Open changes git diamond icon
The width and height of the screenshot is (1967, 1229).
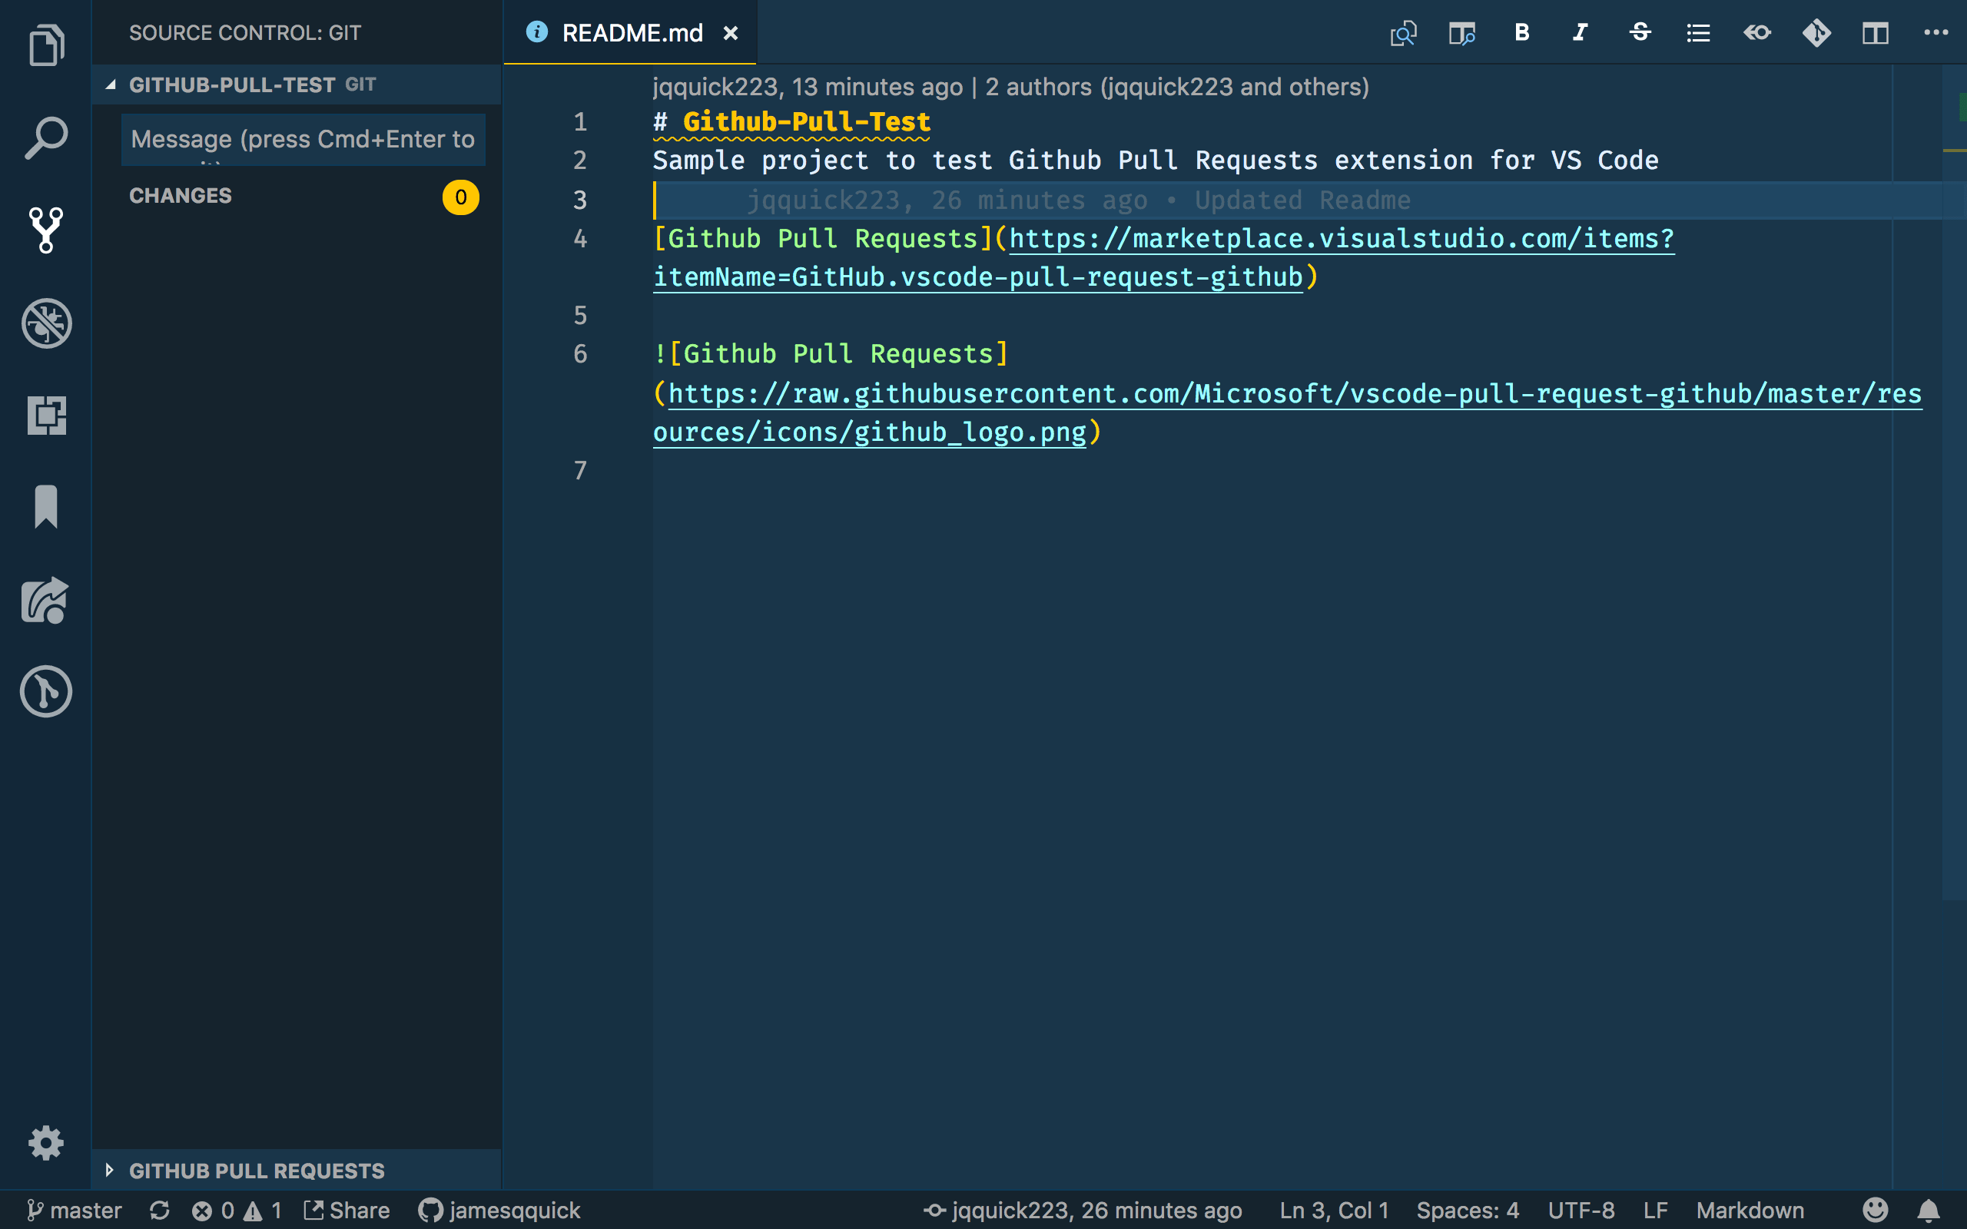pyautogui.click(x=1816, y=32)
